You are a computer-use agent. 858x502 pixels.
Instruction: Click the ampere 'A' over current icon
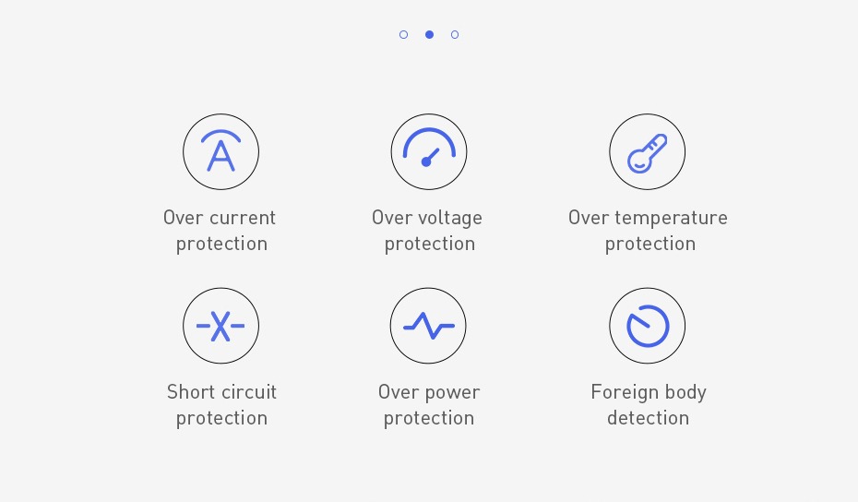[x=221, y=151]
